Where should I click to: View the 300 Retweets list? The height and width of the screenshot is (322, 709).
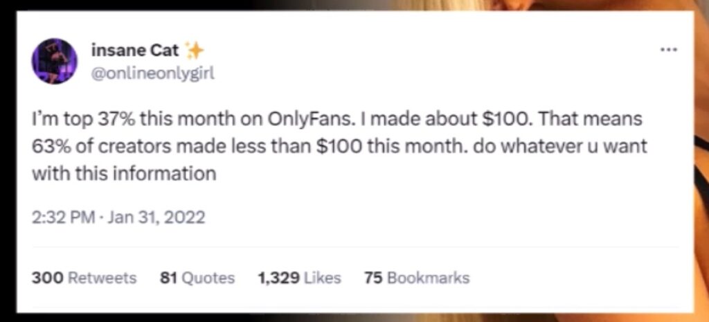[84, 278]
